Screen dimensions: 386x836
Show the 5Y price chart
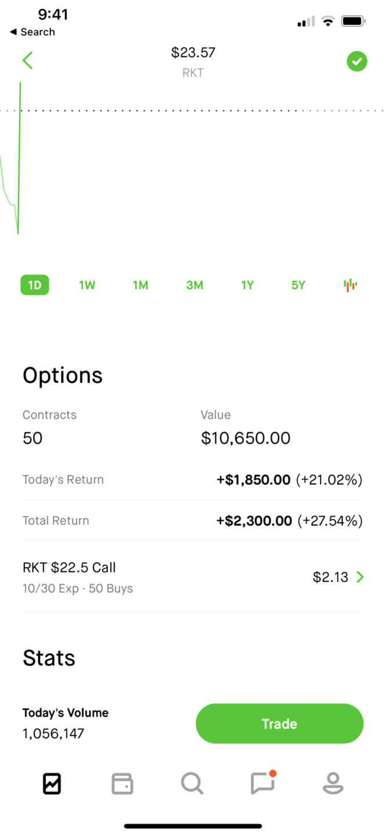coord(298,285)
